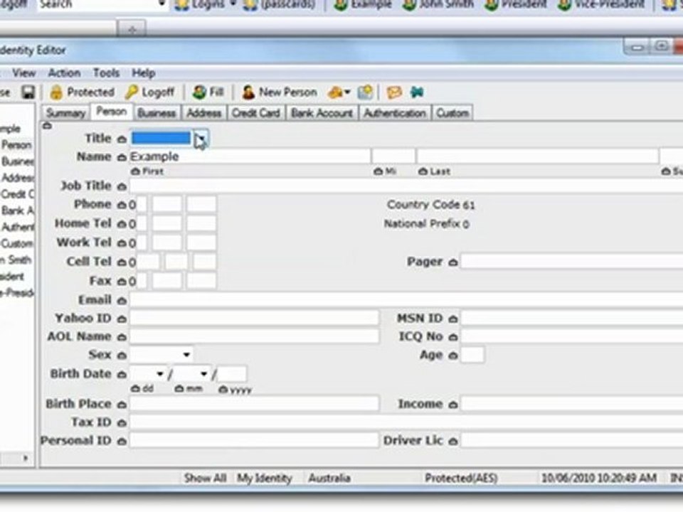The height and width of the screenshot is (512, 683).
Task: Click the small icon beside the Birth Place label
Action: coord(122,405)
